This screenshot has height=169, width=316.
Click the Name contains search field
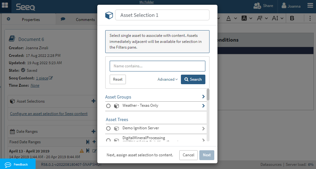point(157,66)
